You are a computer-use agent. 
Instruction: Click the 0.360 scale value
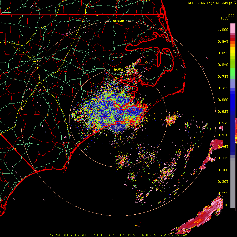223,170
